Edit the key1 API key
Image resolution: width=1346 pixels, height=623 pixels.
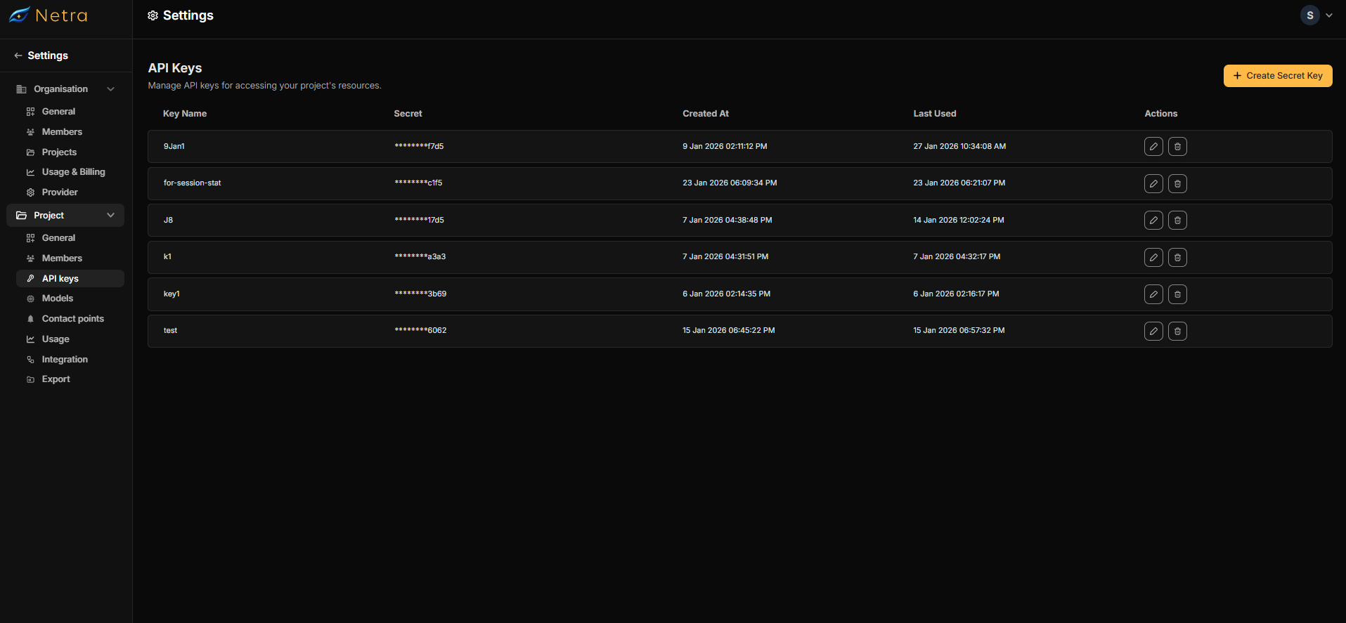tap(1153, 294)
